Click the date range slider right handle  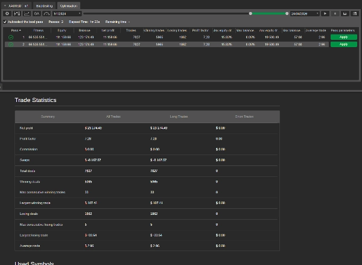[287, 13]
